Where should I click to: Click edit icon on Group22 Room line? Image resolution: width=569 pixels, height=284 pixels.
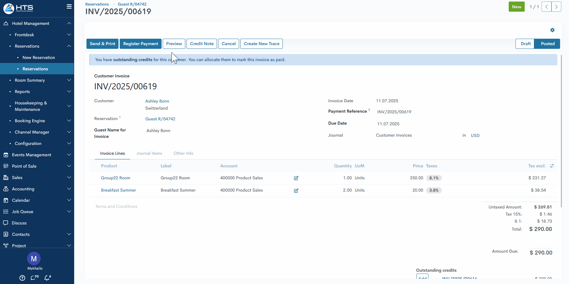click(296, 178)
